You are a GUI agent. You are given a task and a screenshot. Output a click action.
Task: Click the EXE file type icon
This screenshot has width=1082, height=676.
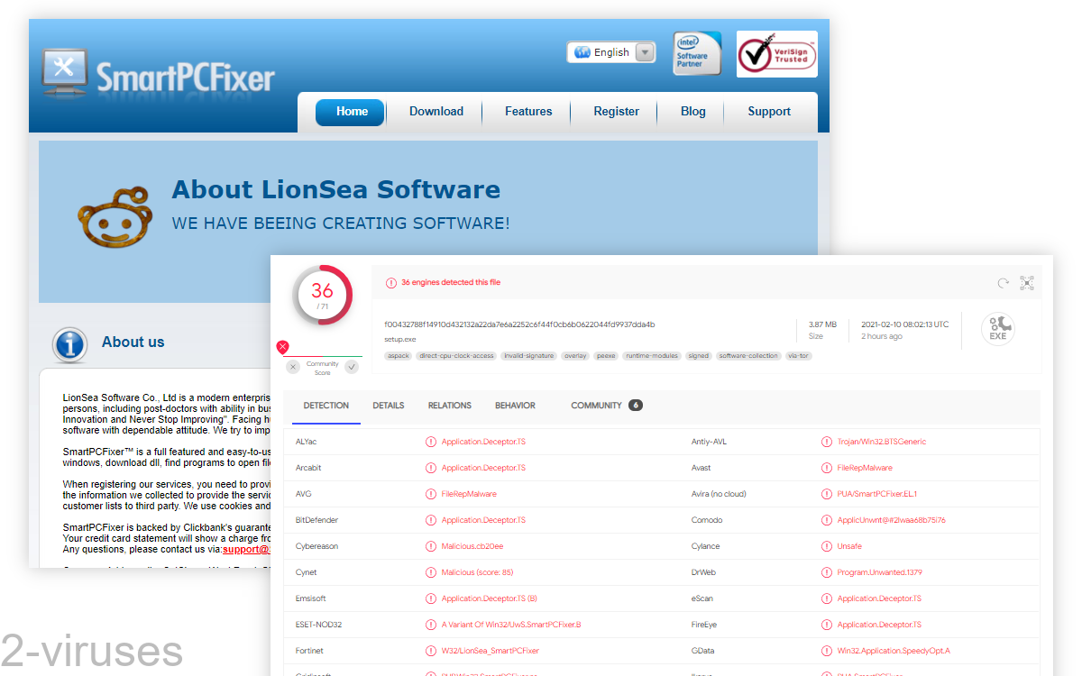pos(996,328)
